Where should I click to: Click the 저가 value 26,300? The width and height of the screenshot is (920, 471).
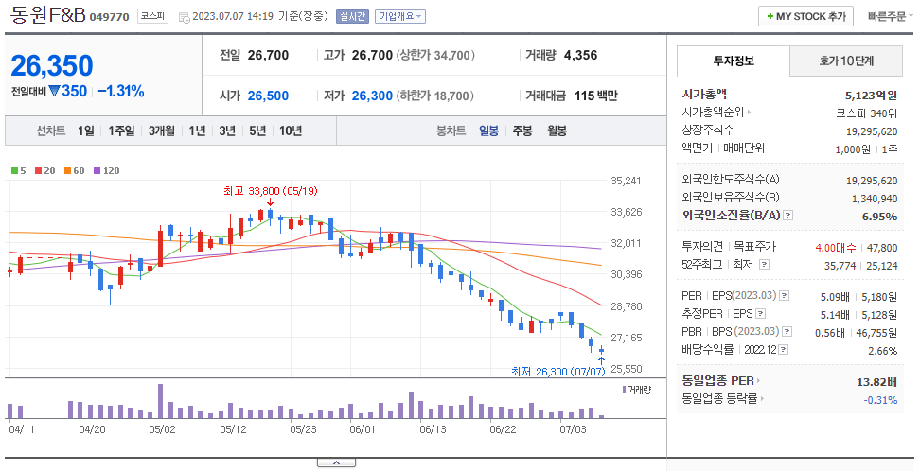tap(372, 96)
